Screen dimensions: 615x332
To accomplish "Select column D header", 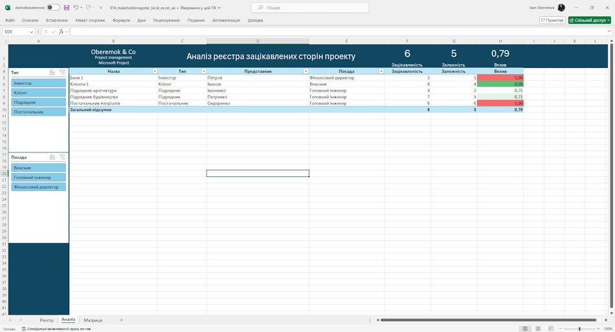I will coord(258,41).
